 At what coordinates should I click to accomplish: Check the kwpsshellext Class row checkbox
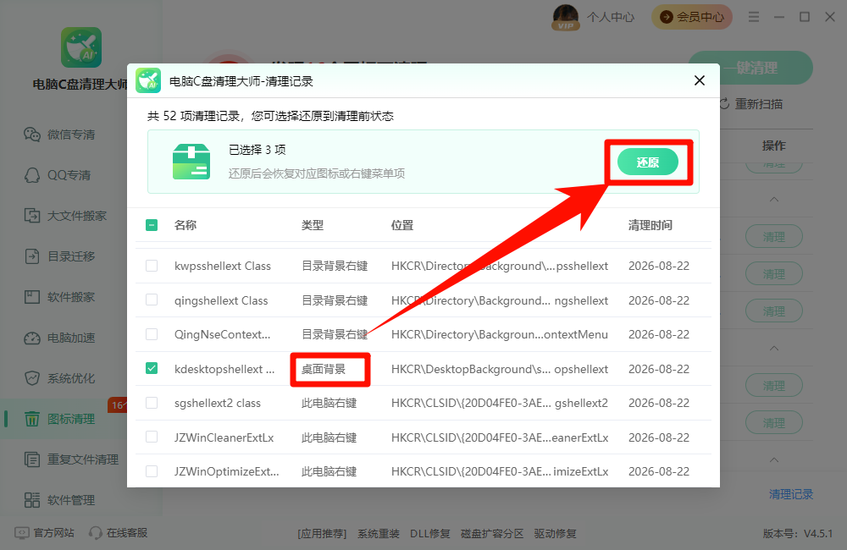pos(152,266)
